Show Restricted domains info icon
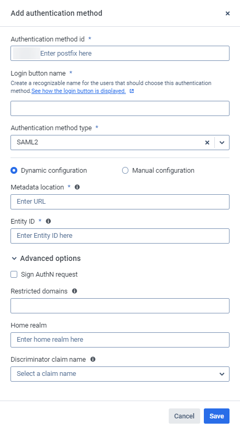This screenshot has width=240, height=431. [74, 291]
